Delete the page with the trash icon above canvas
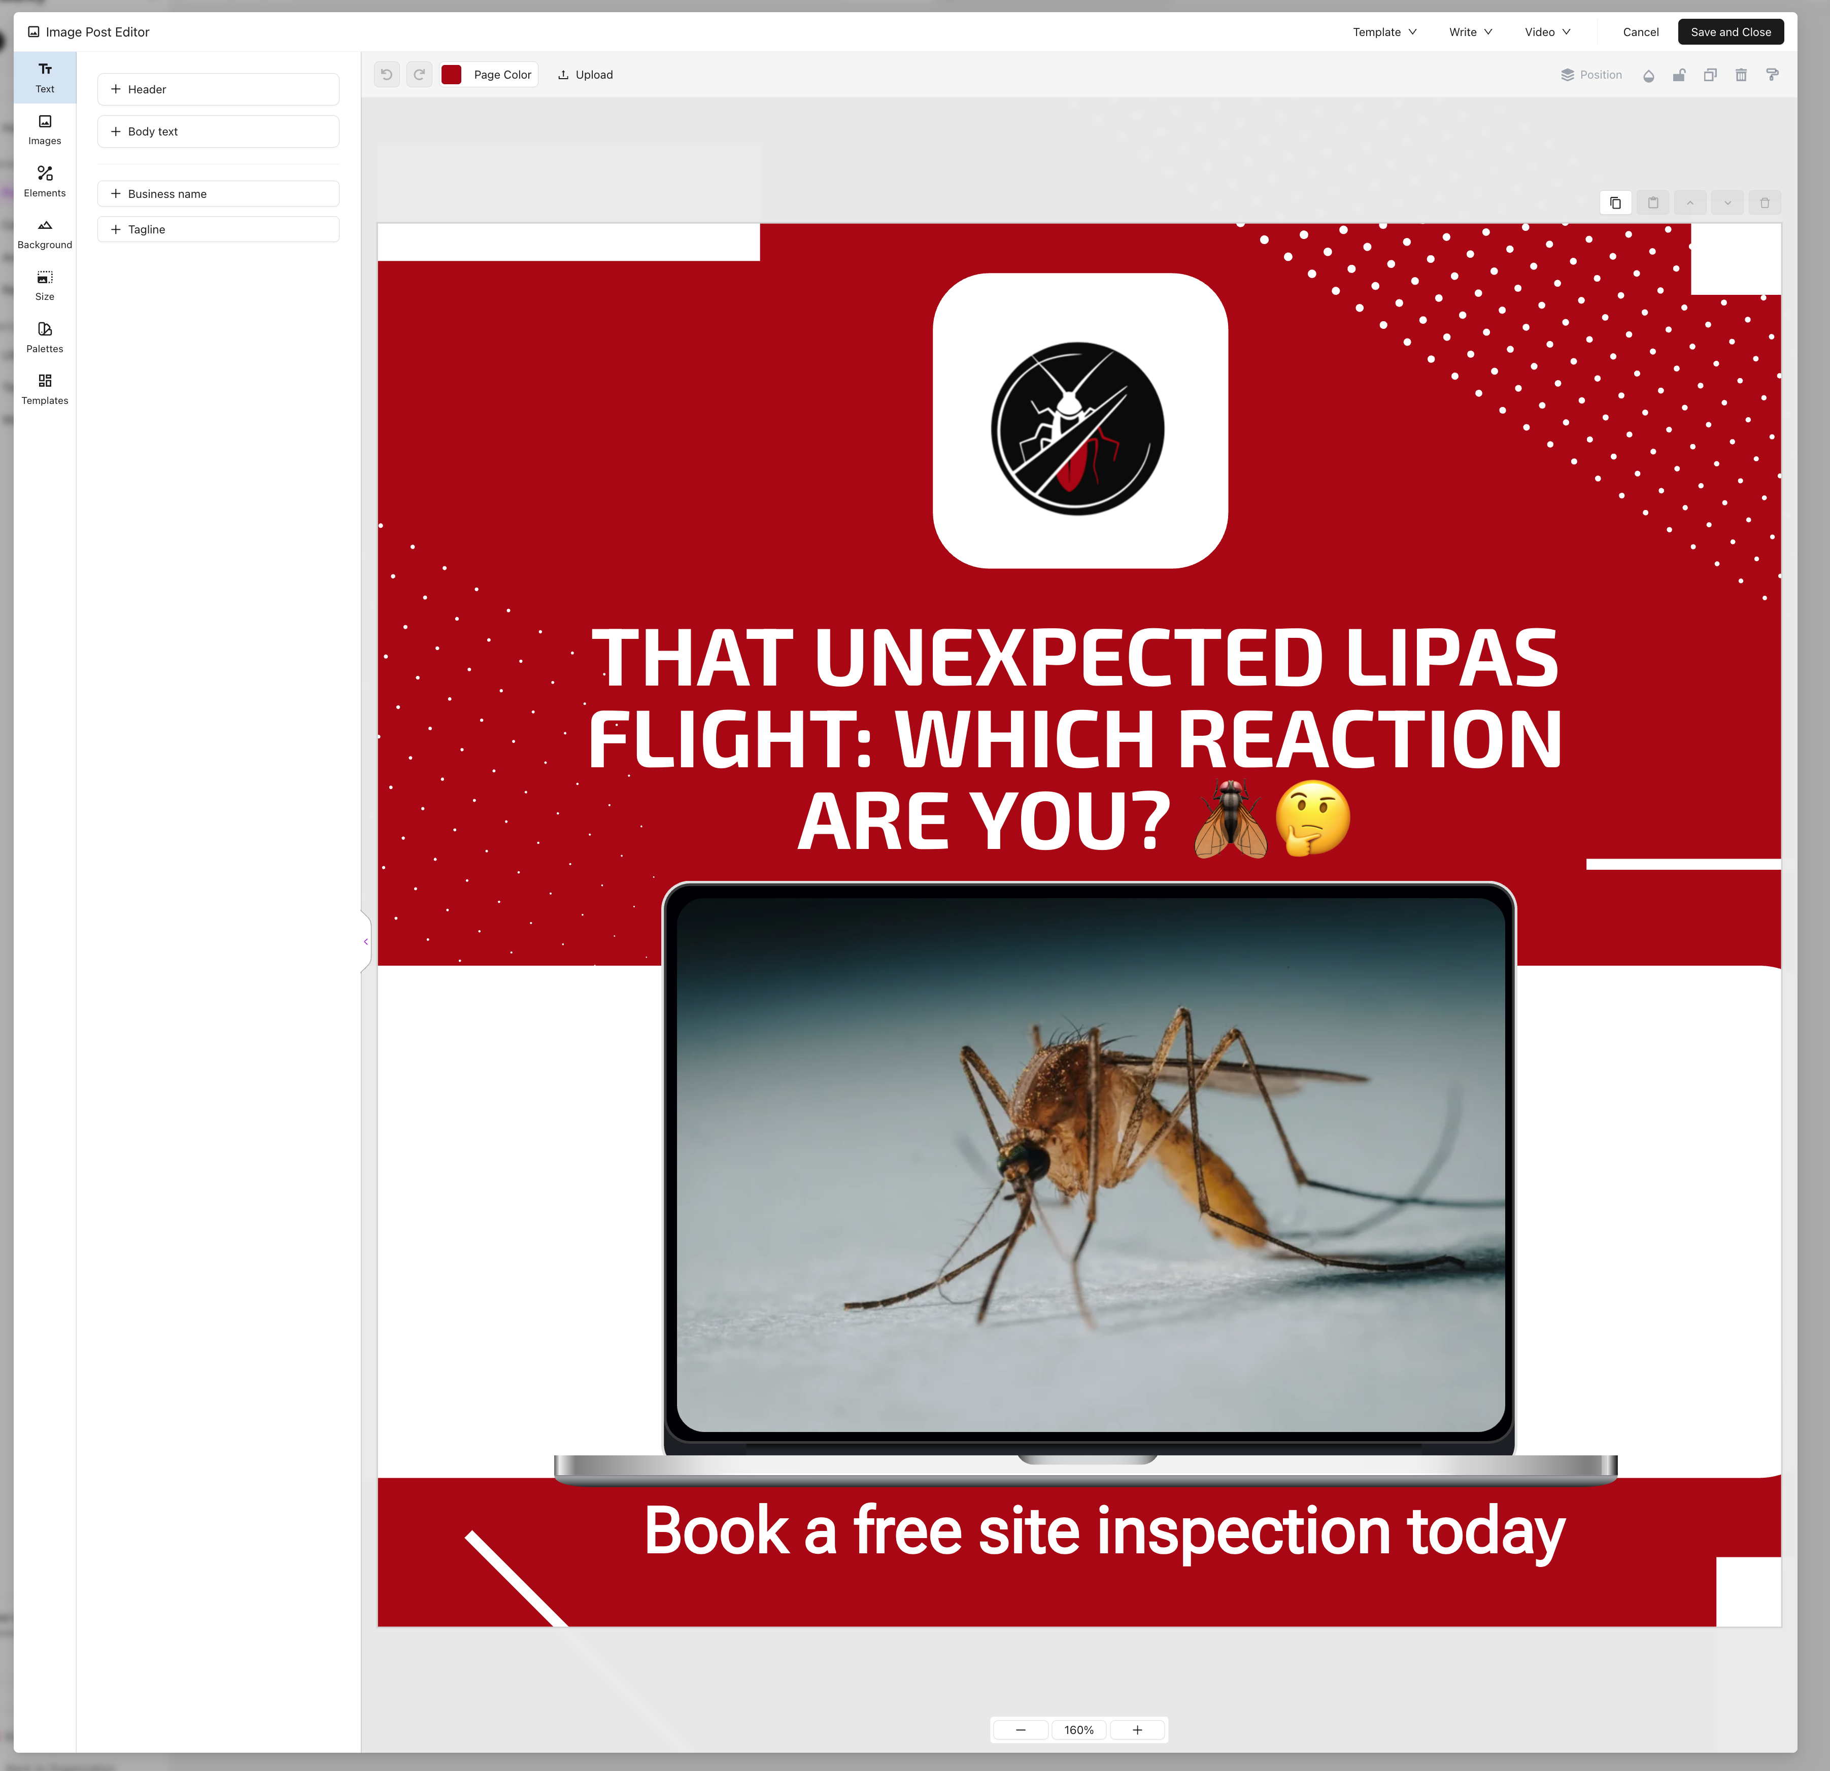 point(1765,202)
